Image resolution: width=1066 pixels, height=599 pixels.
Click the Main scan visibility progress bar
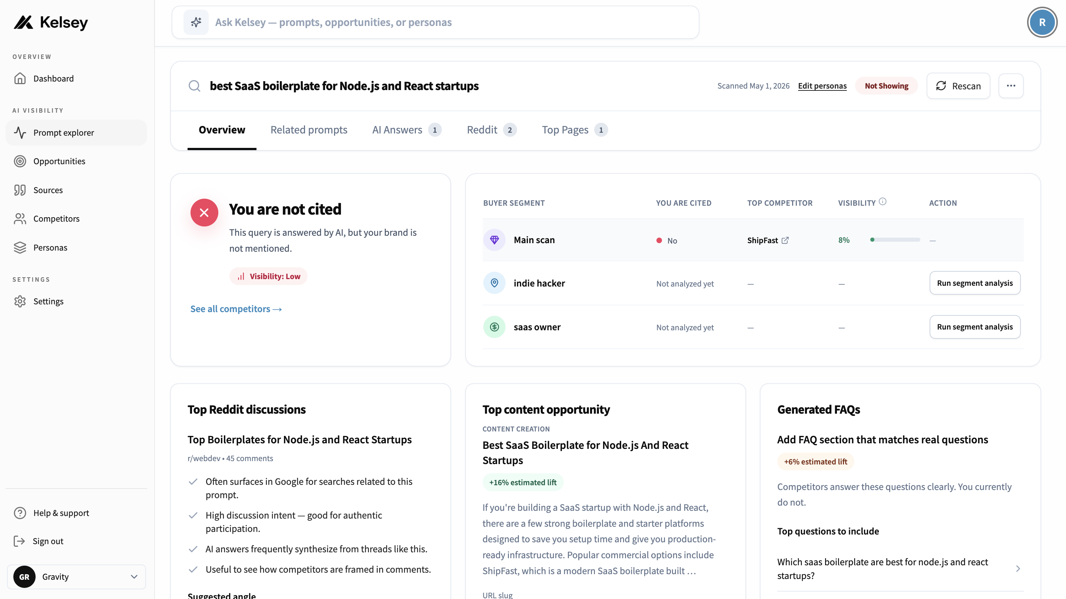[895, 240]
